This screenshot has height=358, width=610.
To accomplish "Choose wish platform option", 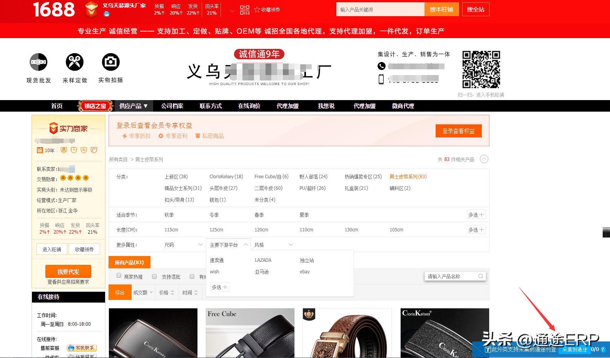I will pos(214,272).
